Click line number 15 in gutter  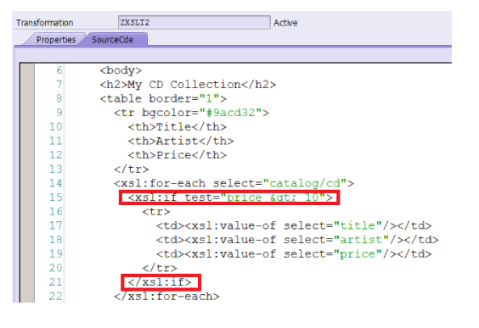(55, 197)
